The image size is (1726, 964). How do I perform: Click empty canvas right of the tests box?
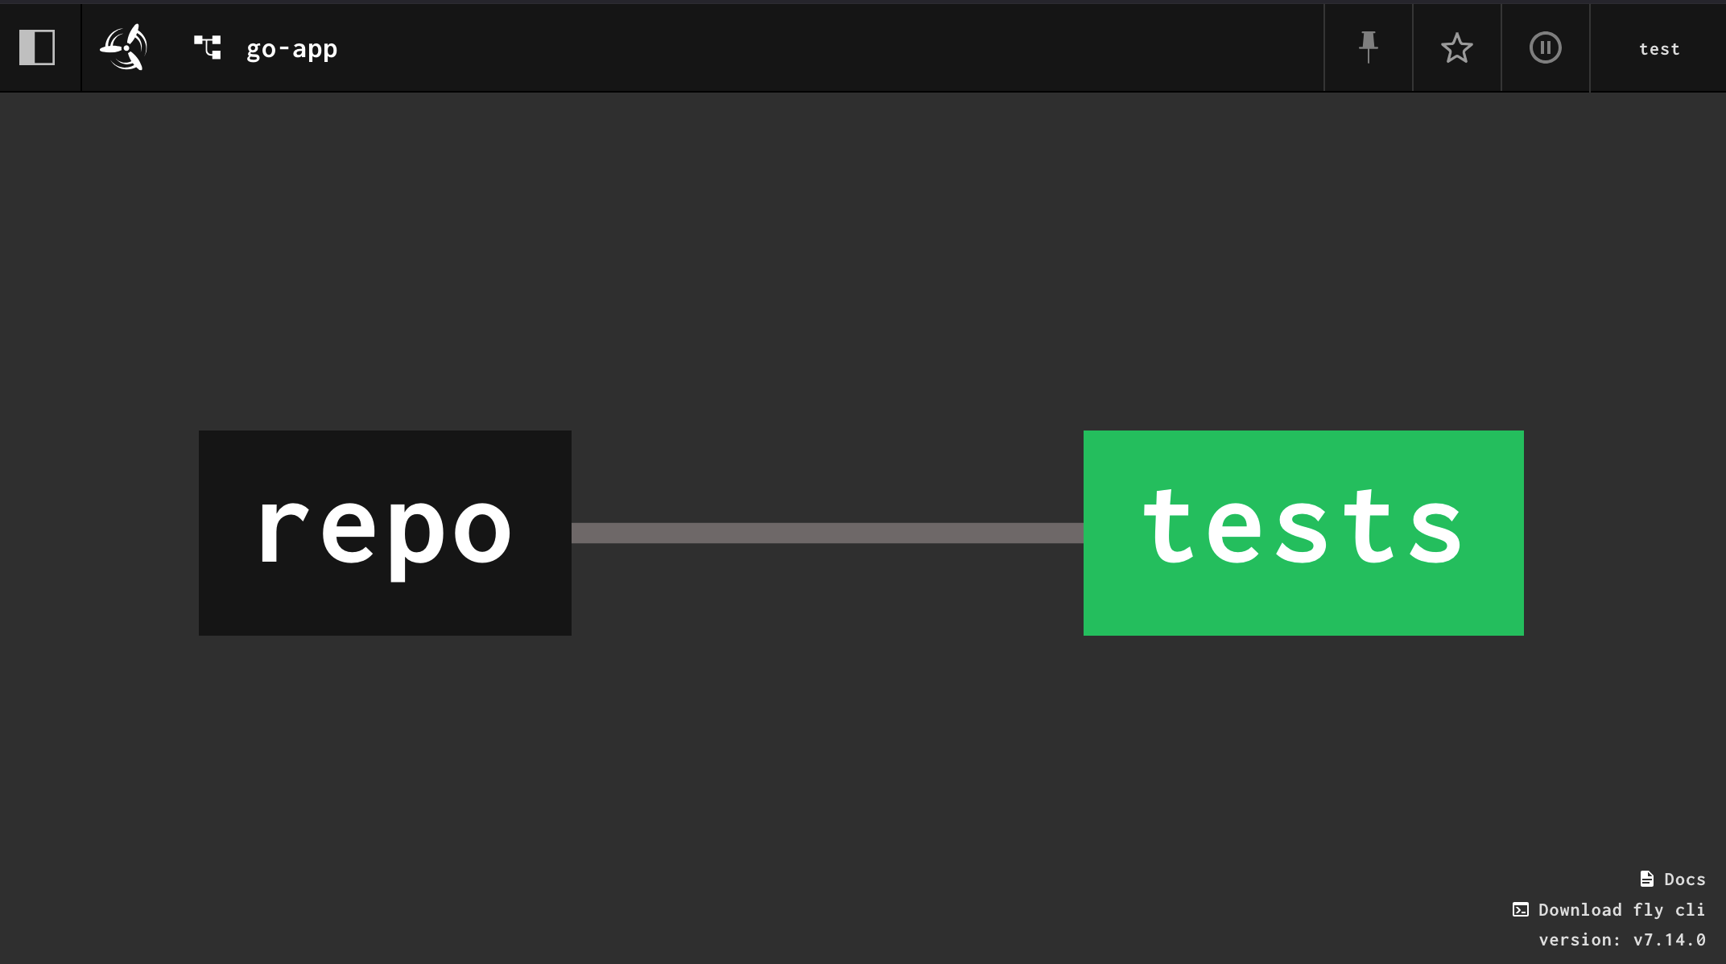click(x=1625, y=533)
